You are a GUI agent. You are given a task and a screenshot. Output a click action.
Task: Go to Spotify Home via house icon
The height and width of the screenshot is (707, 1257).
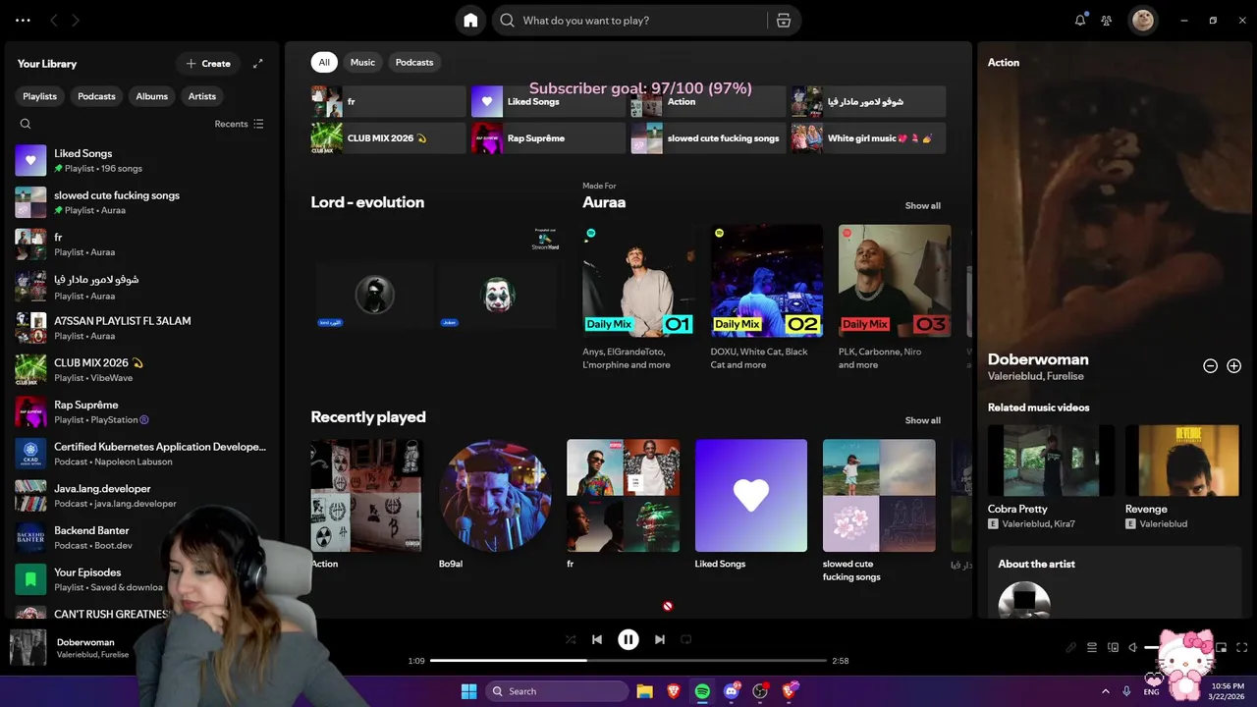pyautogui.click(x=470, y=20)
